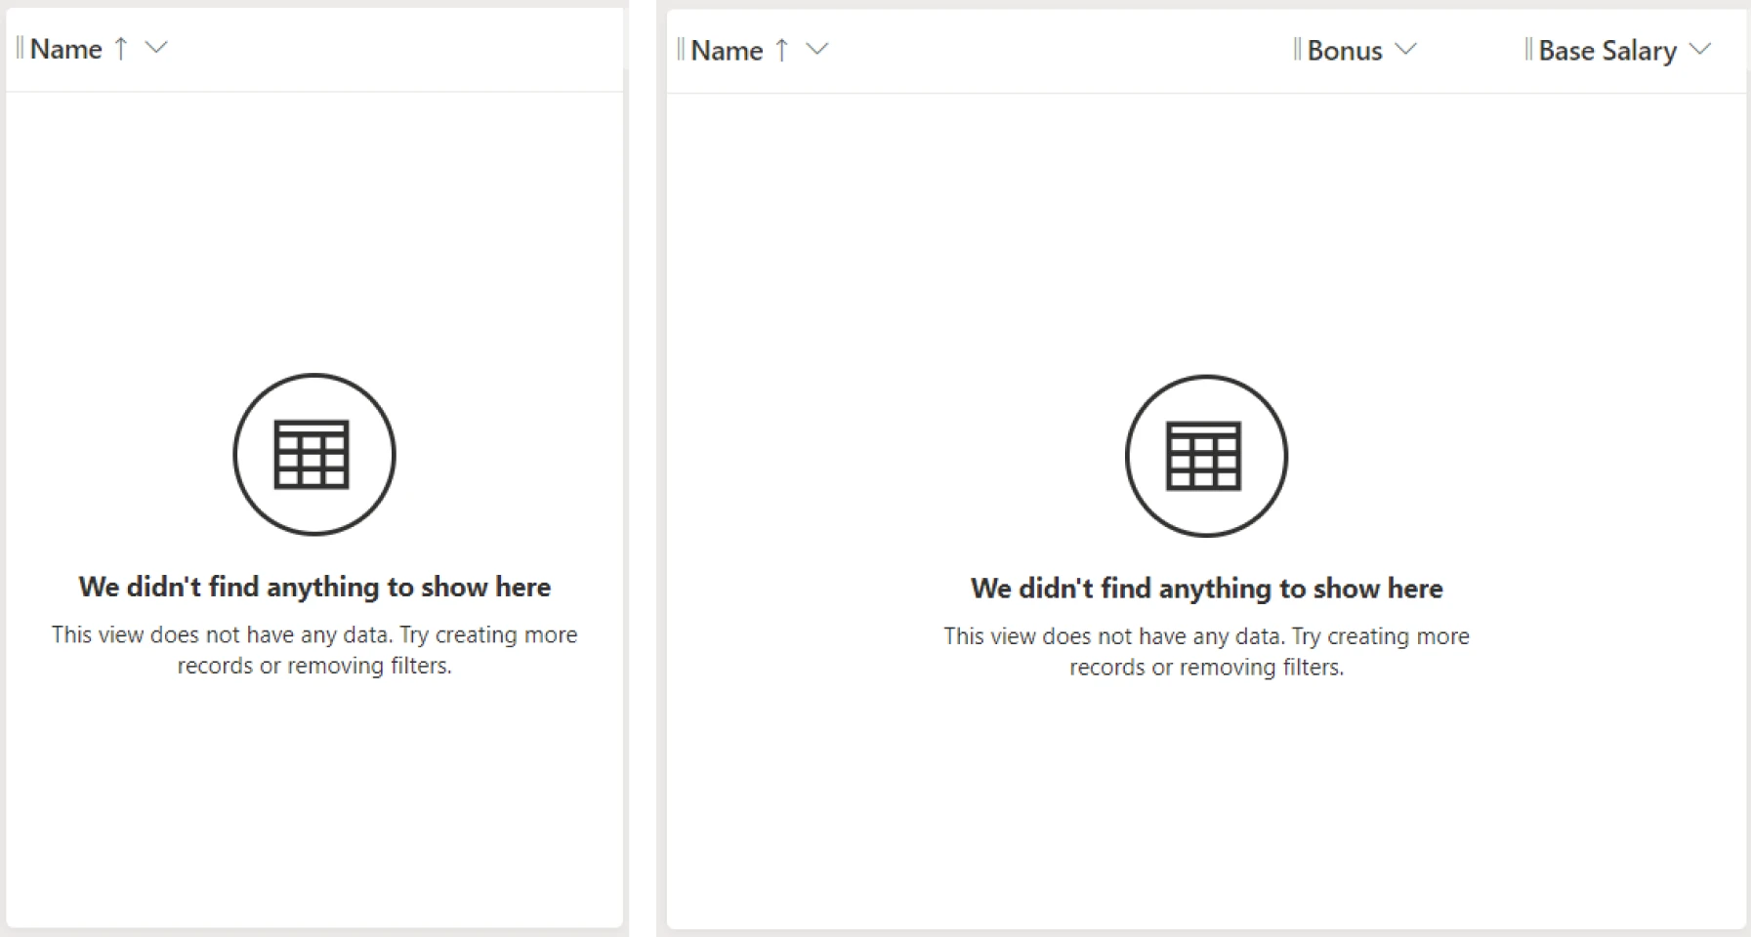1752x937 pixels.
Task: Click the ascending sort arrow on right Name column
Action: pos(781,49)
